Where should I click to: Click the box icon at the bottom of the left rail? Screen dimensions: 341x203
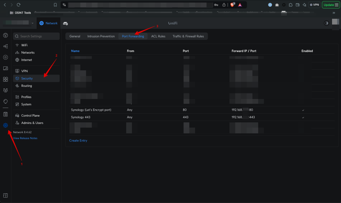click(x=5, y=195)
